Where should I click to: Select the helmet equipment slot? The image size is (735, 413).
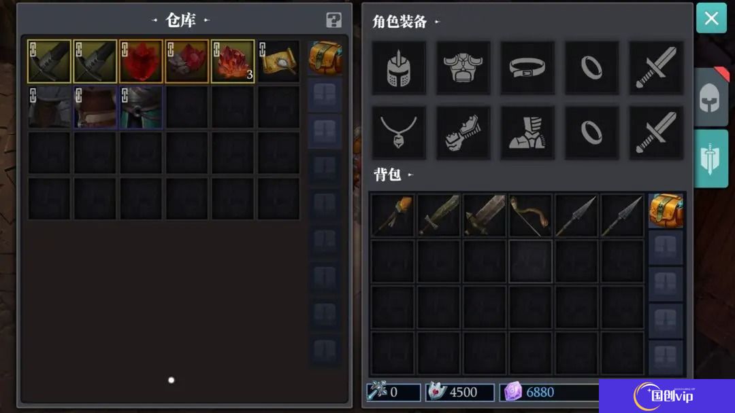[399, 69]
